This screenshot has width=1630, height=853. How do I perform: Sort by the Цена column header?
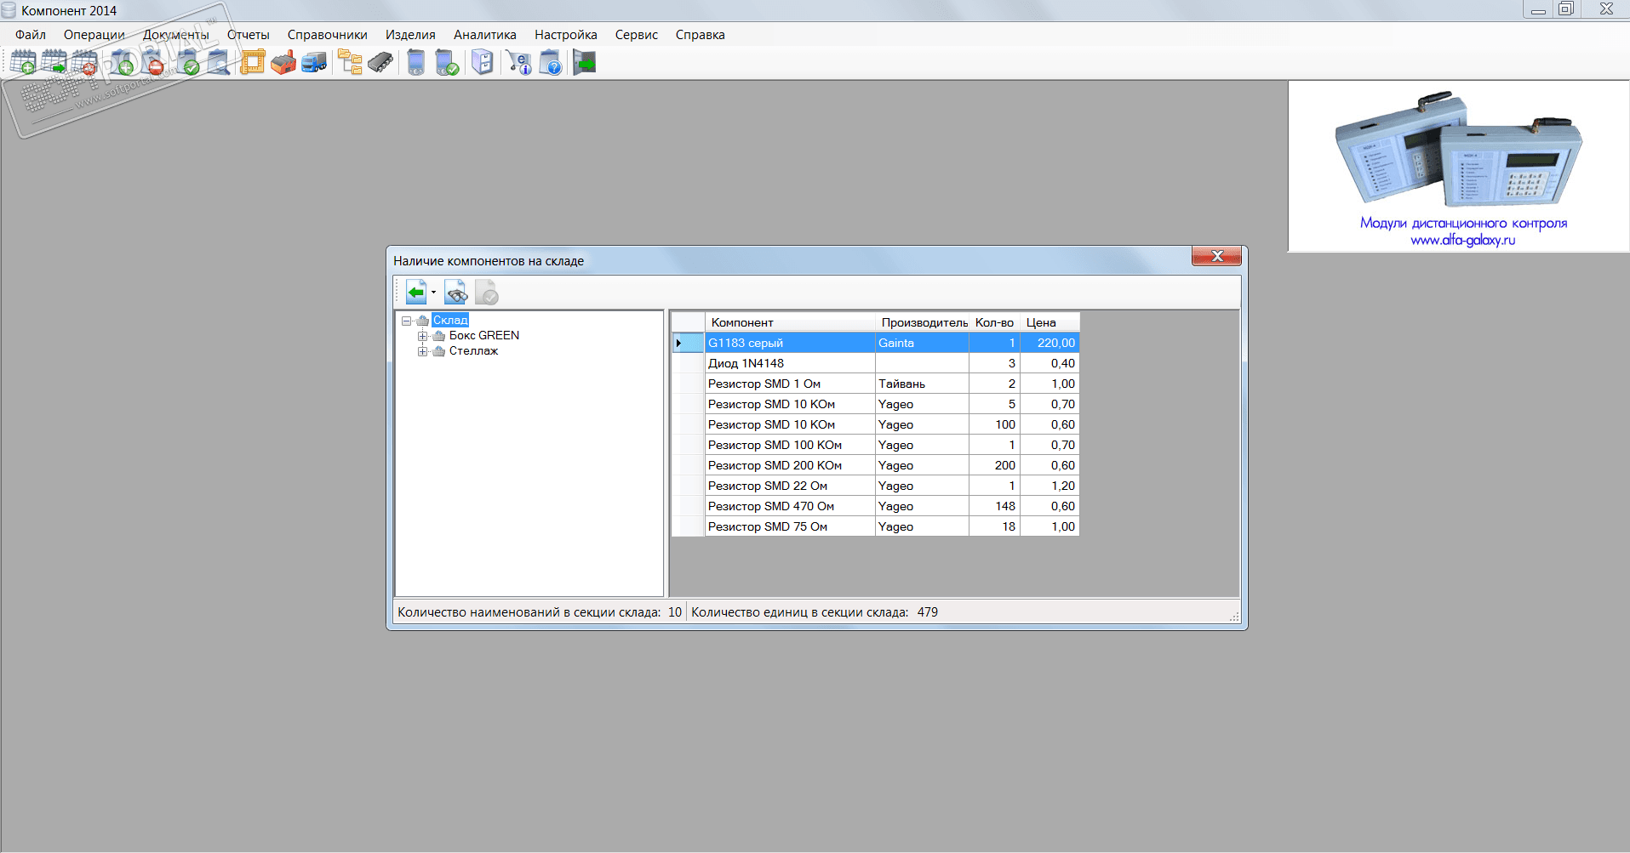[1050, 322]
